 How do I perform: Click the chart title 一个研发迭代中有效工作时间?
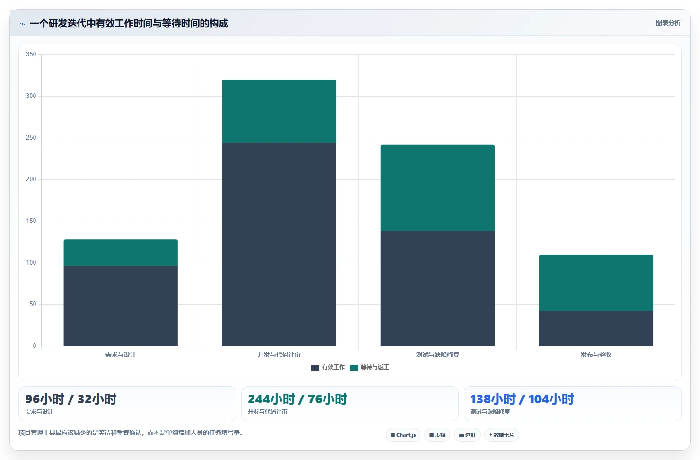pos(129,23)
